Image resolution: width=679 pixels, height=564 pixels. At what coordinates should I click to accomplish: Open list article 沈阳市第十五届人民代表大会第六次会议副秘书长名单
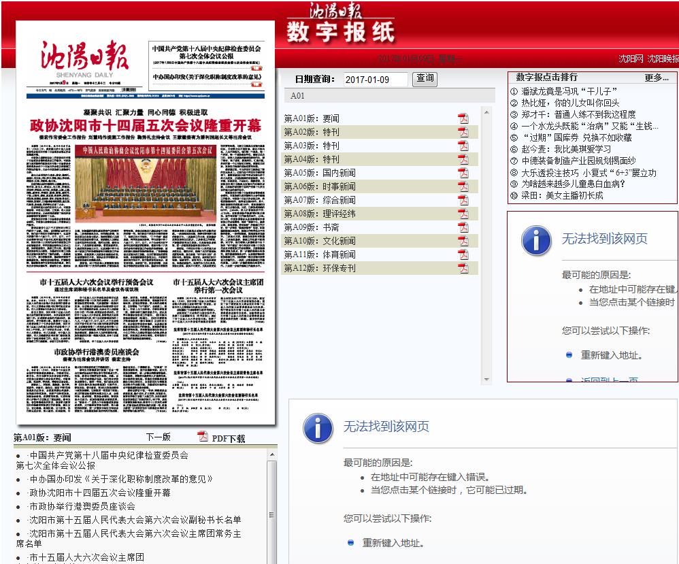point(135,520)
